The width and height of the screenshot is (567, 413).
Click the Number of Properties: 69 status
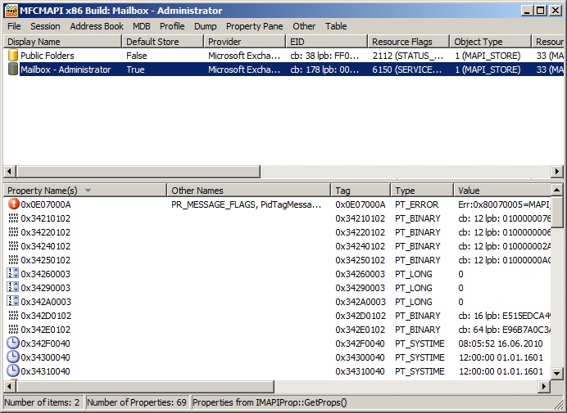137,402
